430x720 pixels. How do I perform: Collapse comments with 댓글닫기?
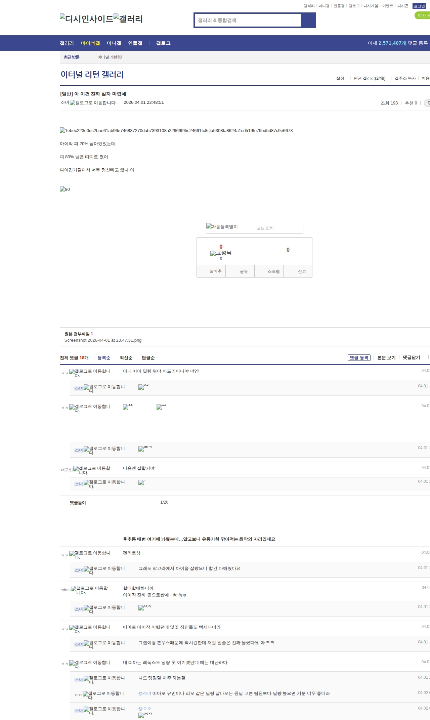pos(411,357)
